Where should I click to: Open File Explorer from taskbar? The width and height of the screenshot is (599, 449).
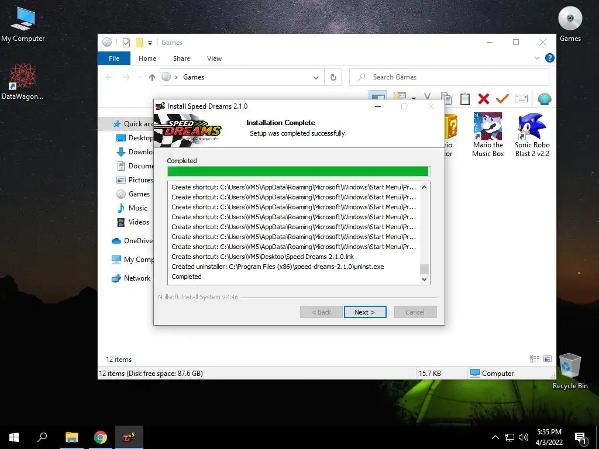point(71,437)
